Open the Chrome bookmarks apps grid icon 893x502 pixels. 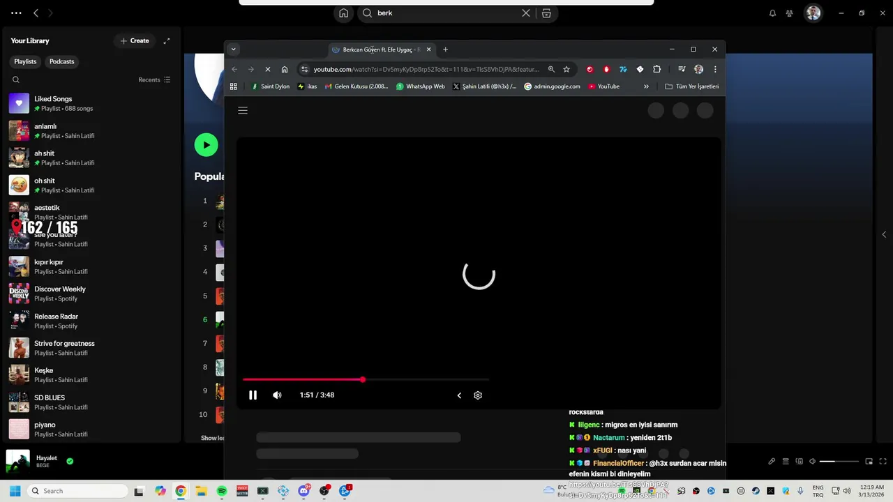click(x=234, y=86)
